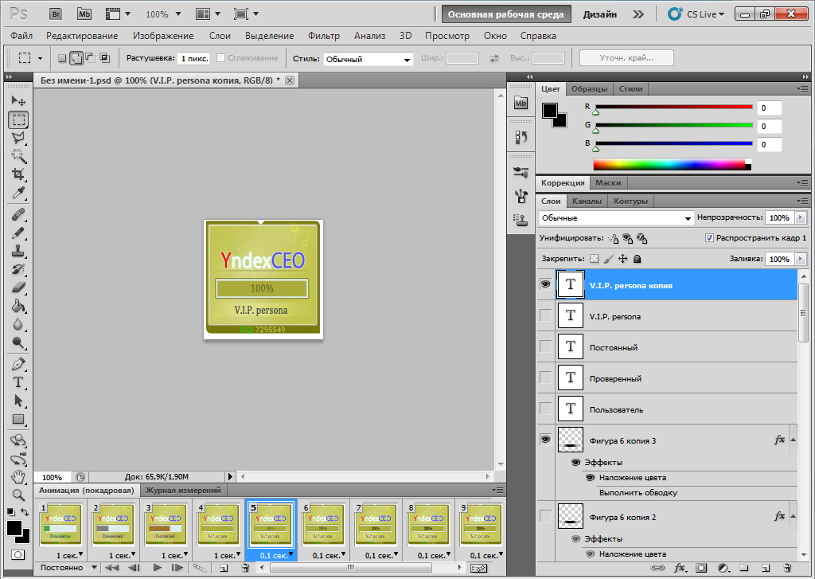Select animation frame 3 thumbnail

tap(167, 522)
